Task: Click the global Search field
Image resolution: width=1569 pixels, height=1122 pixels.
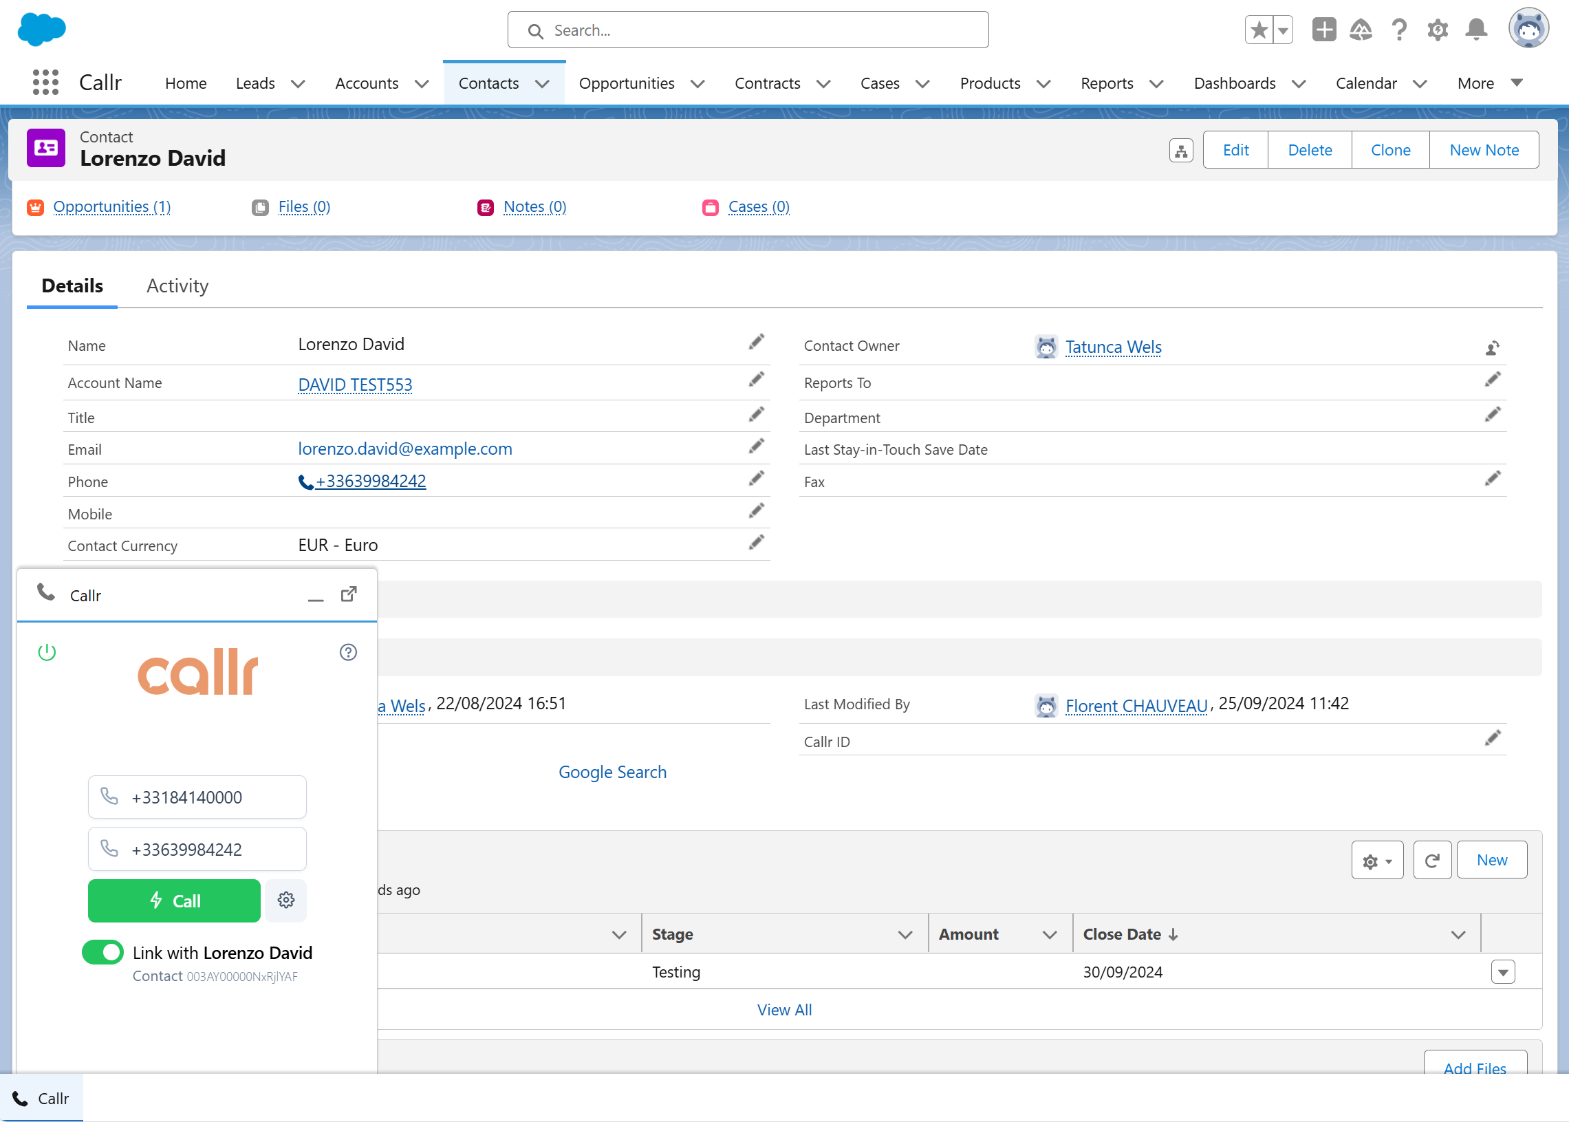Action: coord(748,30)
